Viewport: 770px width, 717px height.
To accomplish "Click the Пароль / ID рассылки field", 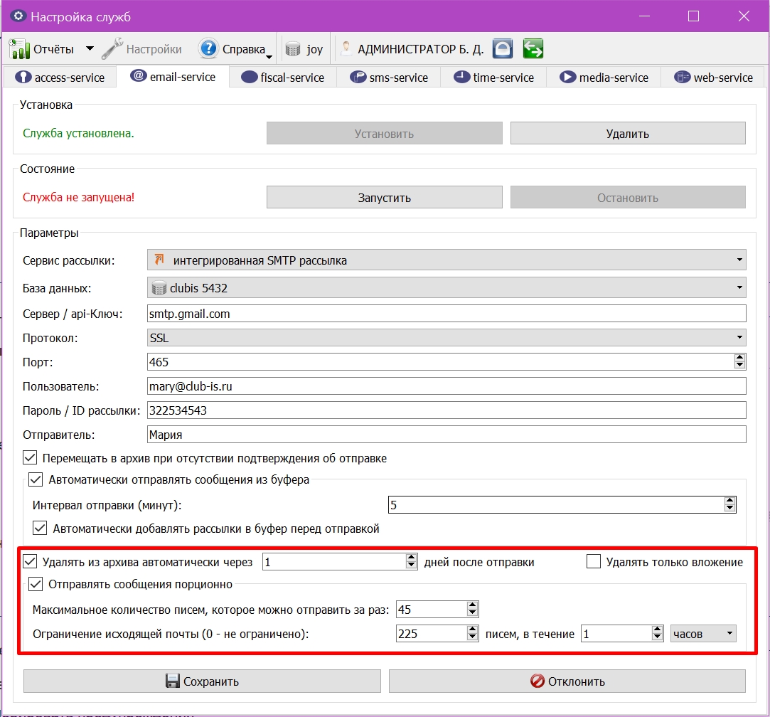I will click(x=447, y=410).
